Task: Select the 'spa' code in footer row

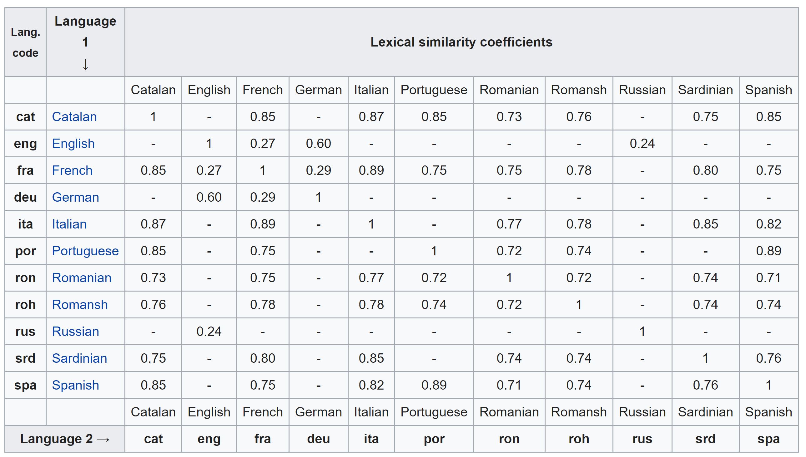Action: [768, 439]
